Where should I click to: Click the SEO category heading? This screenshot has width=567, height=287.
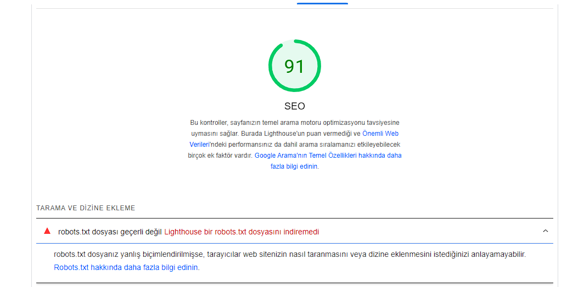pos(295,106)
